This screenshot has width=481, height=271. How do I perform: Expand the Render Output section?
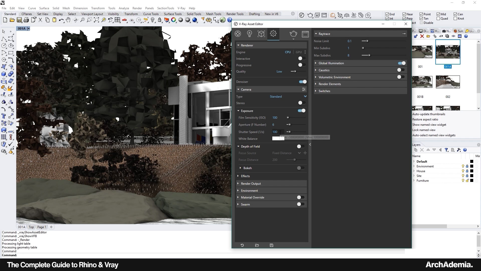point(251,183)
